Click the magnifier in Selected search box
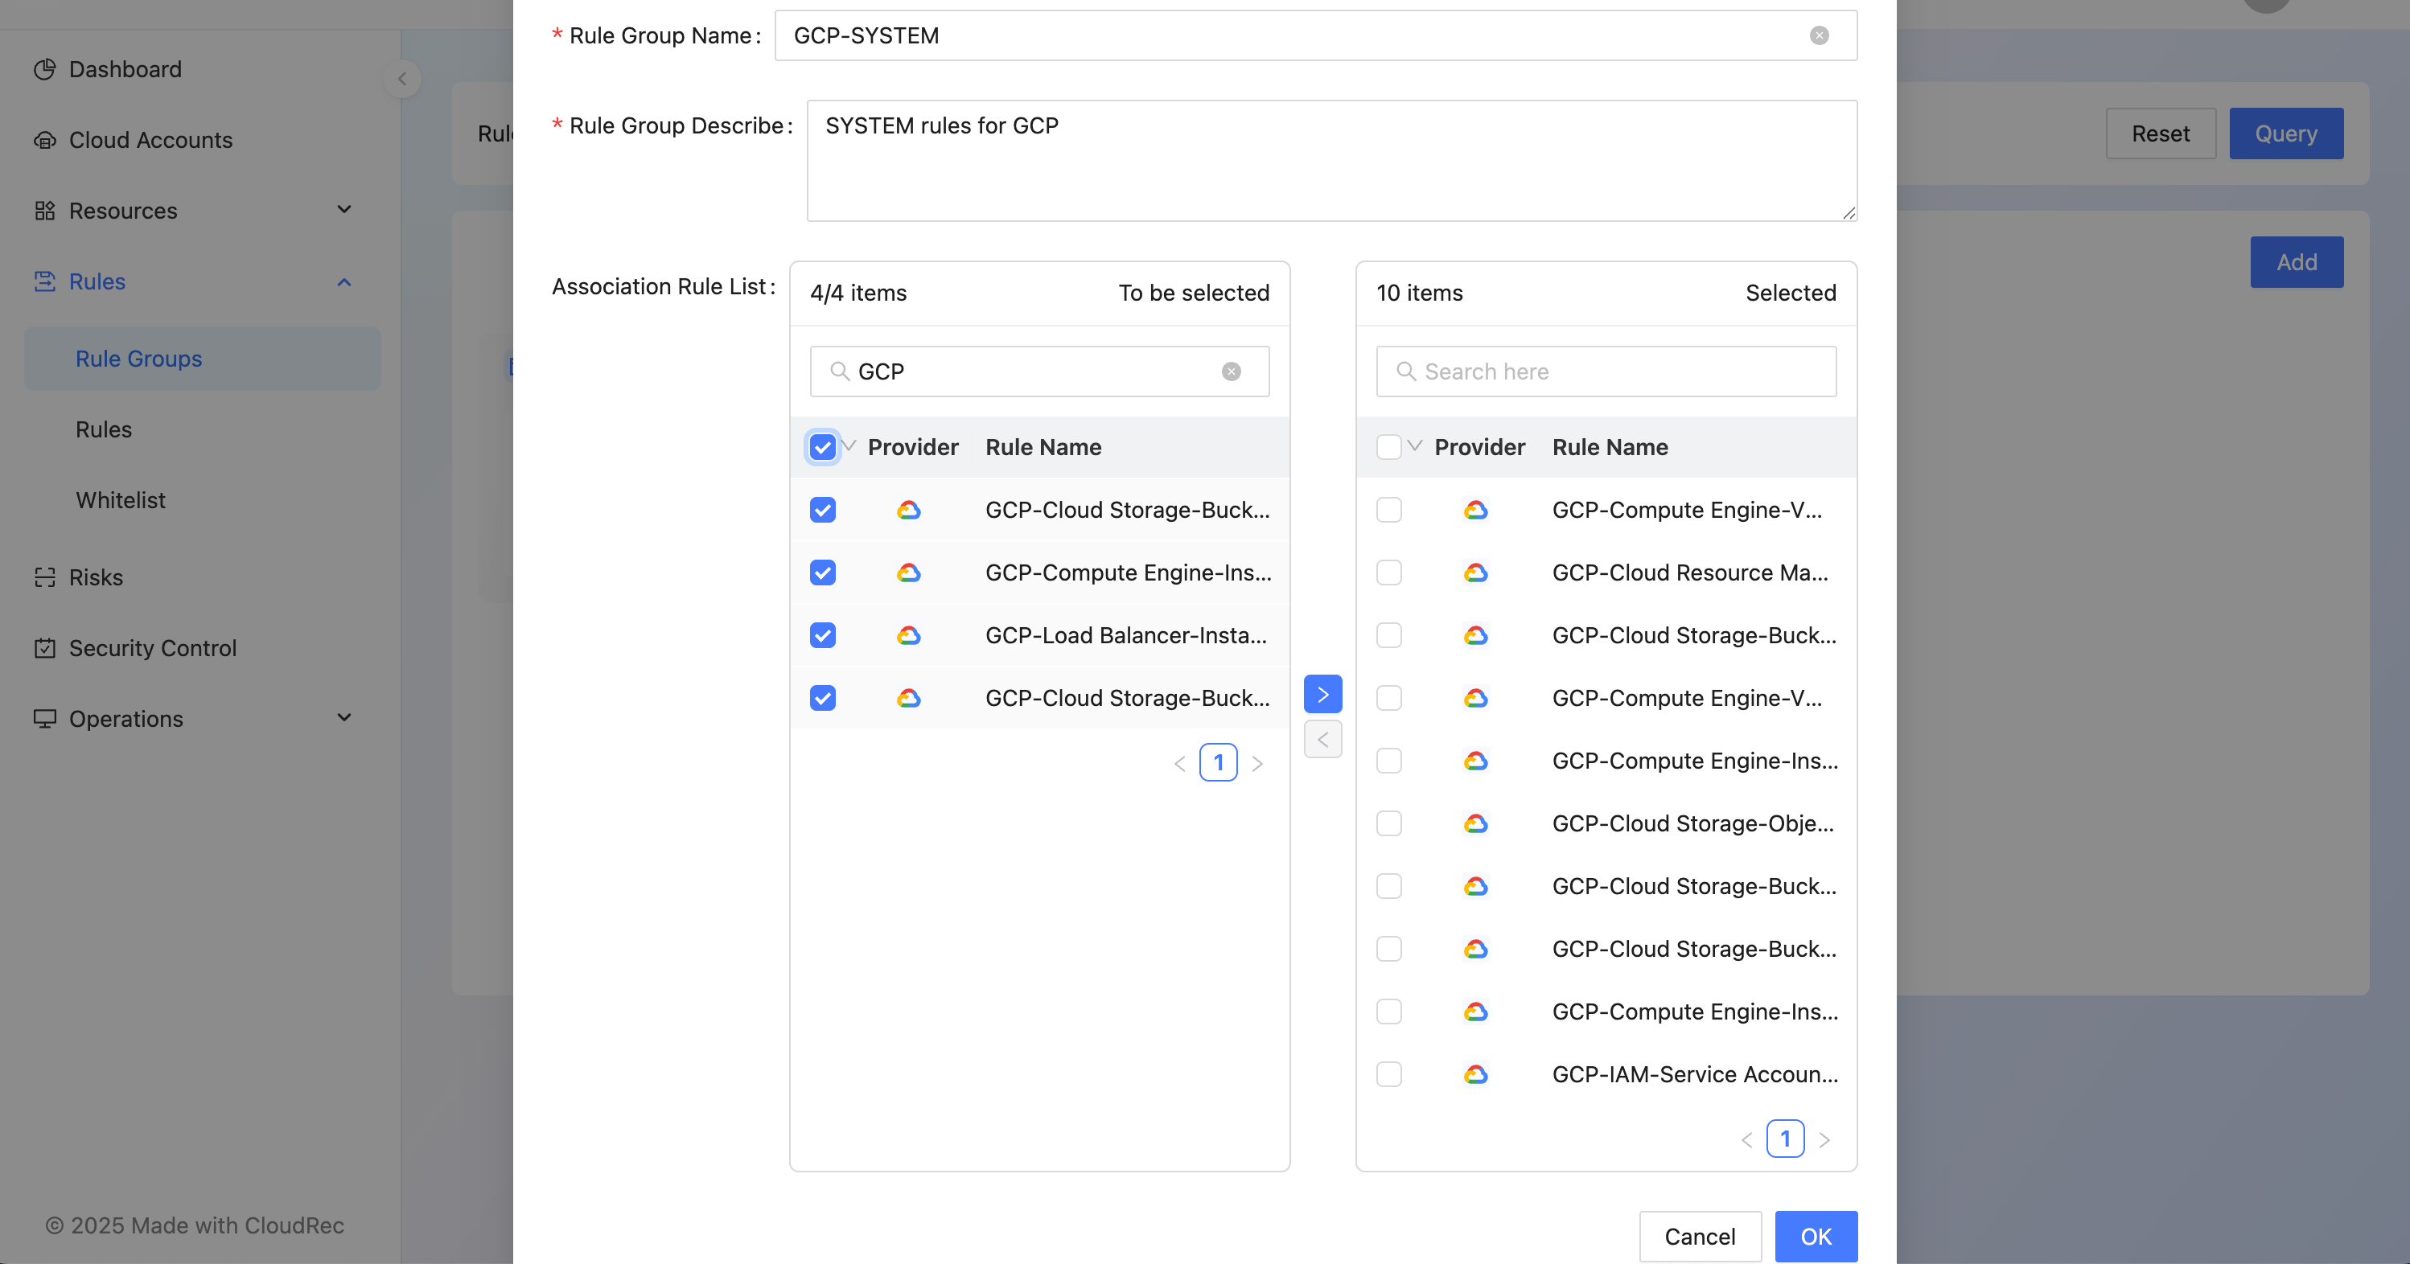This screenshot has width=2410, height=1264. point(1405,371)
